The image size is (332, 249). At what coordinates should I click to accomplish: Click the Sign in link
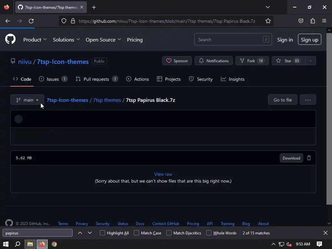pos(285,40)
